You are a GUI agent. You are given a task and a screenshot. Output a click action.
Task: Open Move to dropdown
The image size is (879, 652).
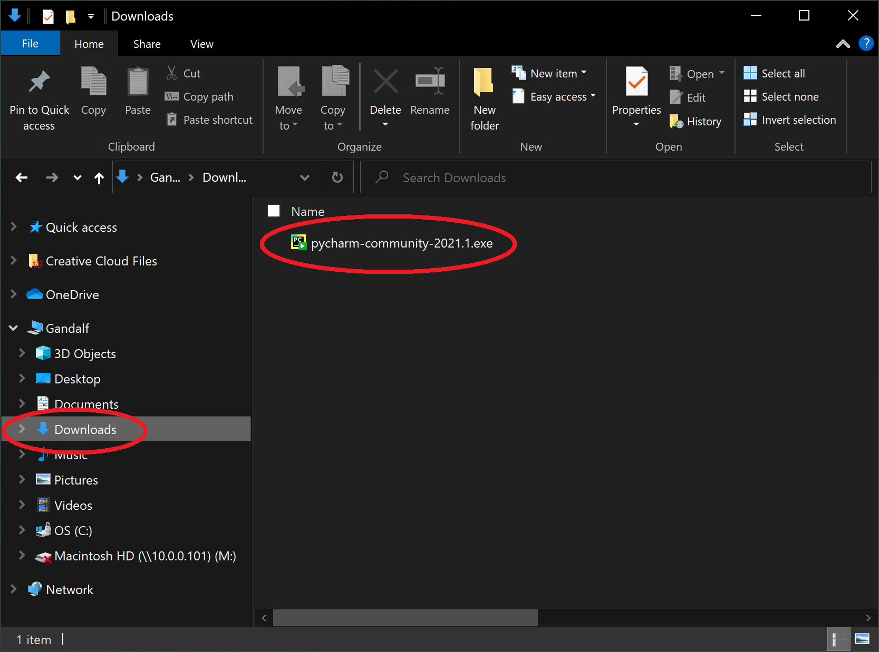(288, 98)
